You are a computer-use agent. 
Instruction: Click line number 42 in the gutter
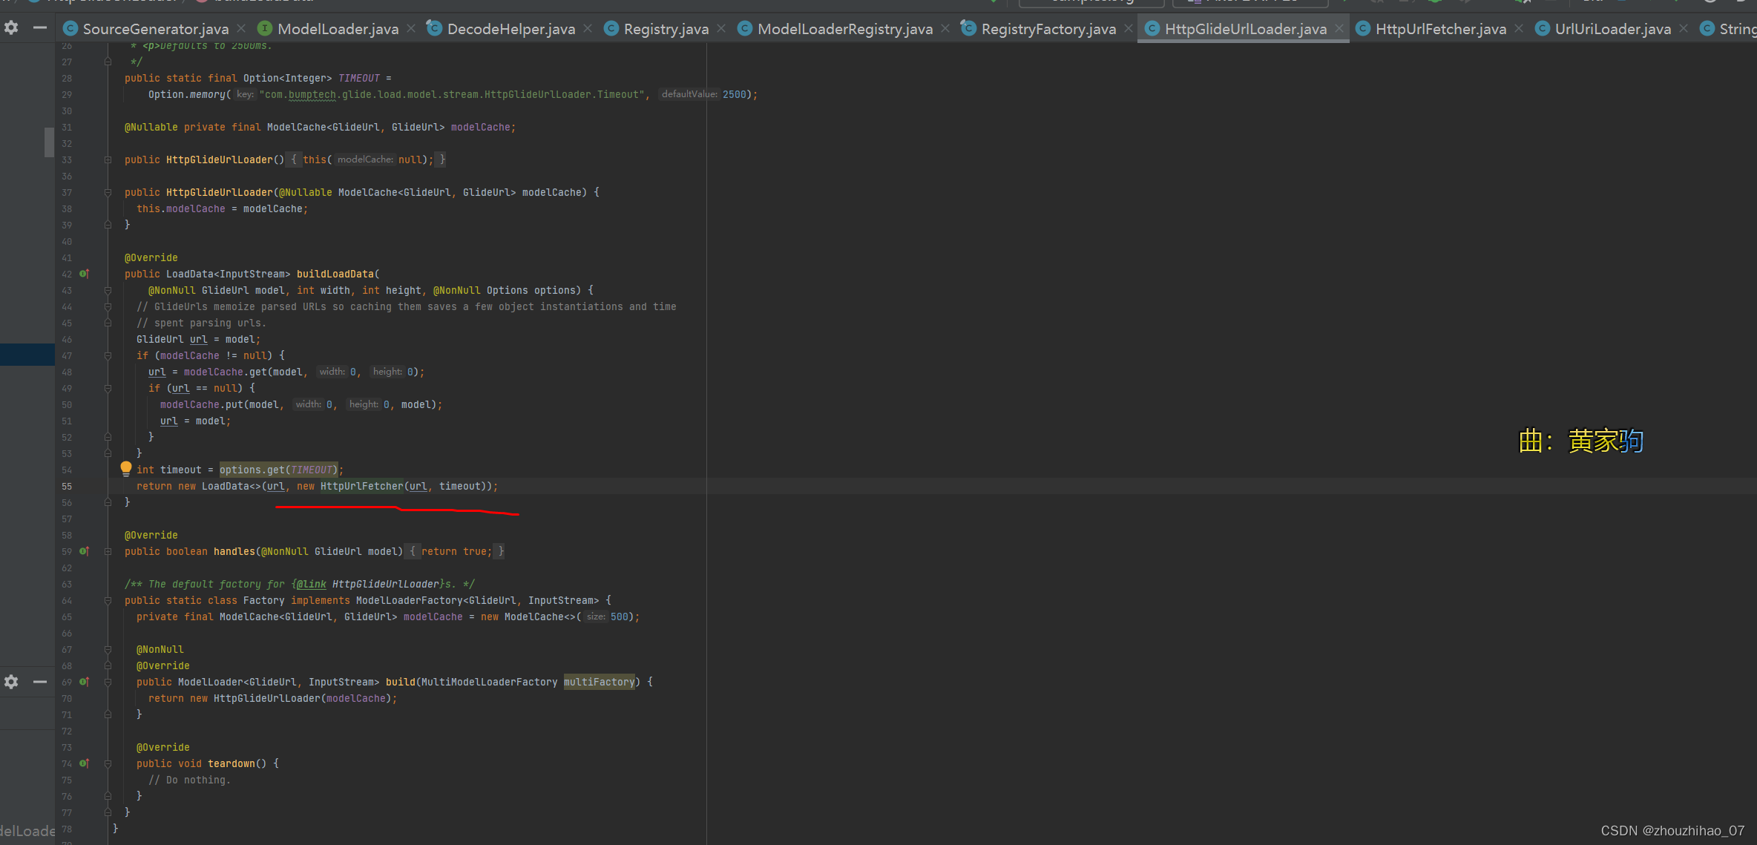tap(67, 274)
